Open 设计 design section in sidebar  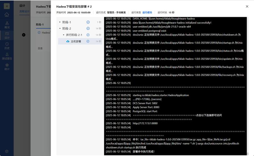(7, 35)
